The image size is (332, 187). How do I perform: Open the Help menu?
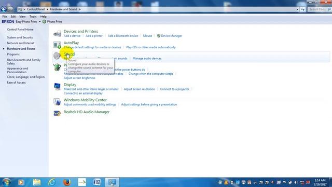(x=44, y=16)
